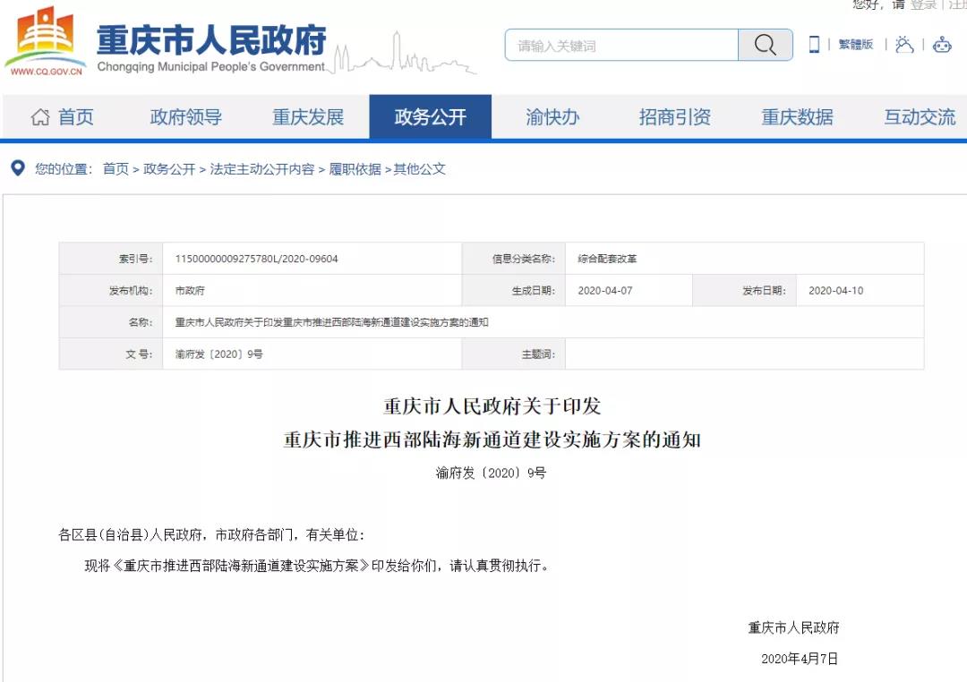Click index number 11500000009275780L/2020-09604
Image resolution: width=967 pixels, height=682 pixels.
(x=257, y=259)
